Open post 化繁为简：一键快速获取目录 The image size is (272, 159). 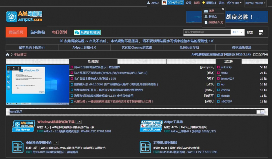[x=114, y=101]
